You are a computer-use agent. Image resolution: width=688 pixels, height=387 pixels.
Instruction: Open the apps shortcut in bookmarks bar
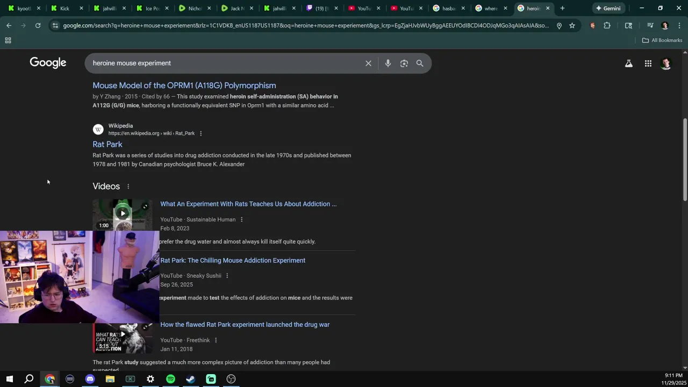pyautogui.click(x=8, y=40)
